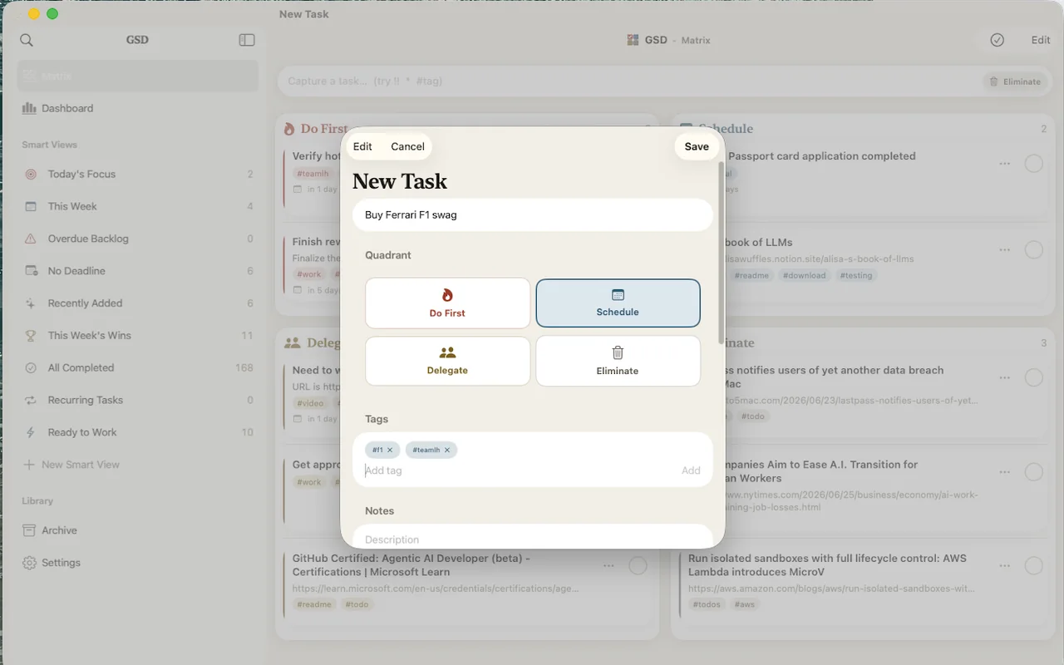
Task: Click the Dashboard bar chart icon
Action: click(29, 108)
